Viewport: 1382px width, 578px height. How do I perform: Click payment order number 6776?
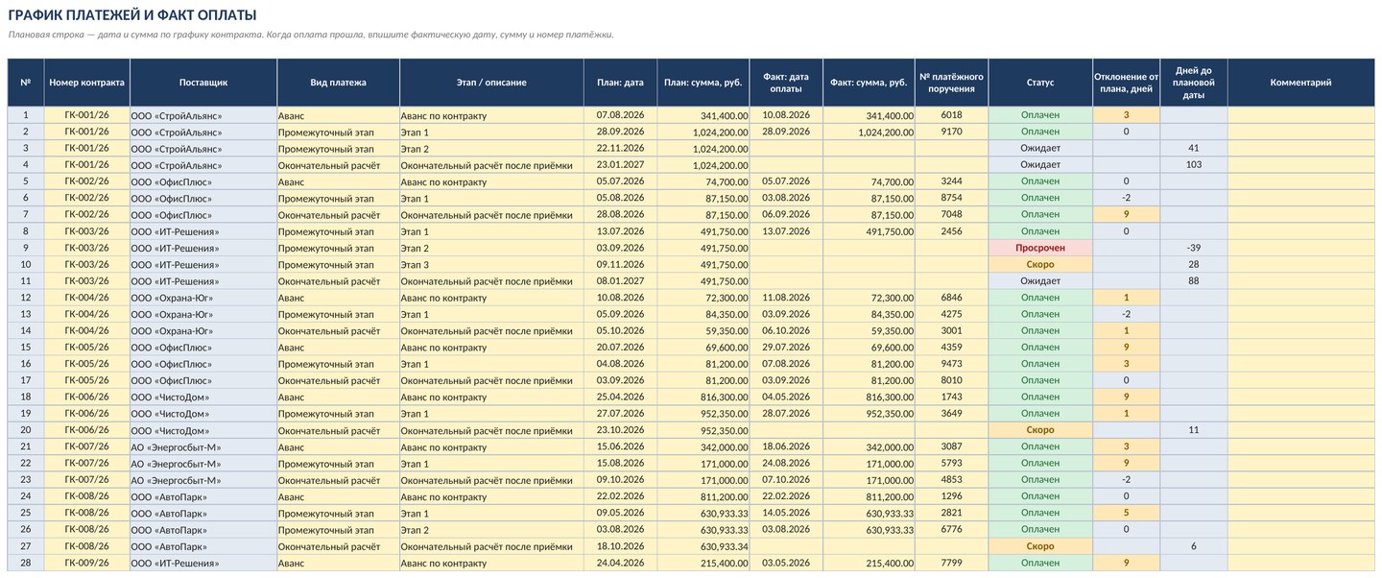951,529
